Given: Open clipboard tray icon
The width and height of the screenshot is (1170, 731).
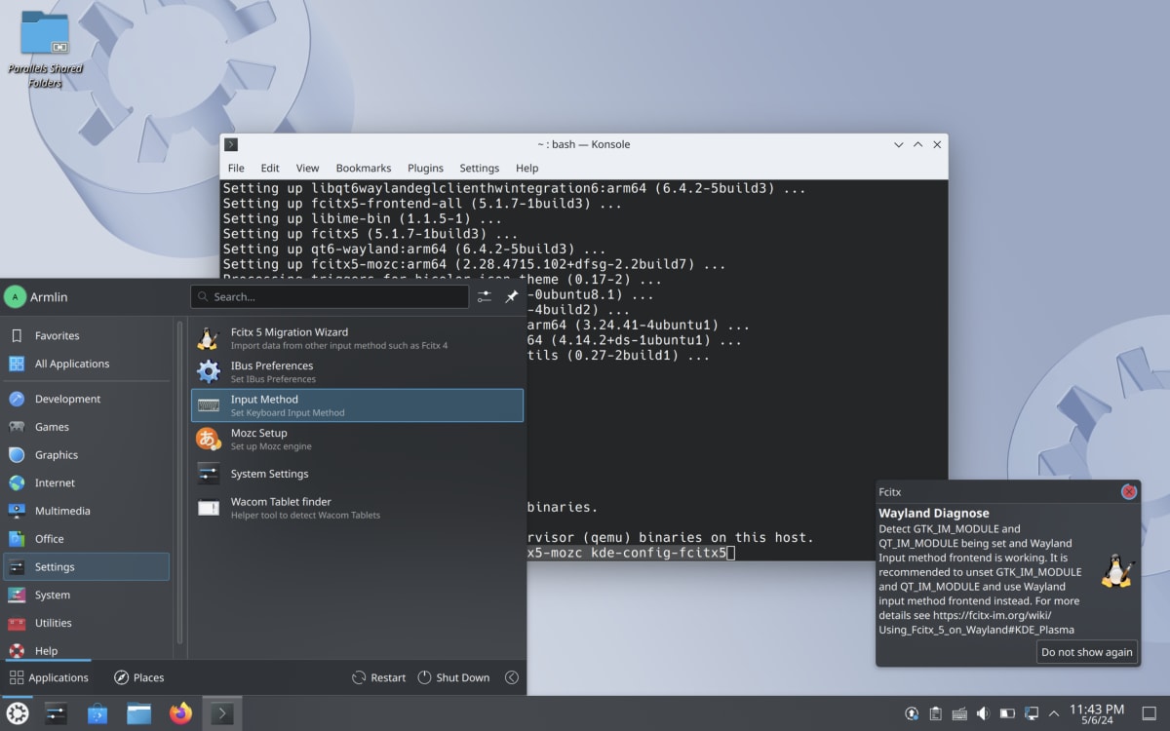Looking at the screenshot, I should pos(935,713).
